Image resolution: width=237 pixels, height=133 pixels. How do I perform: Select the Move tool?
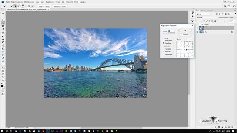[x=3, y=13]
